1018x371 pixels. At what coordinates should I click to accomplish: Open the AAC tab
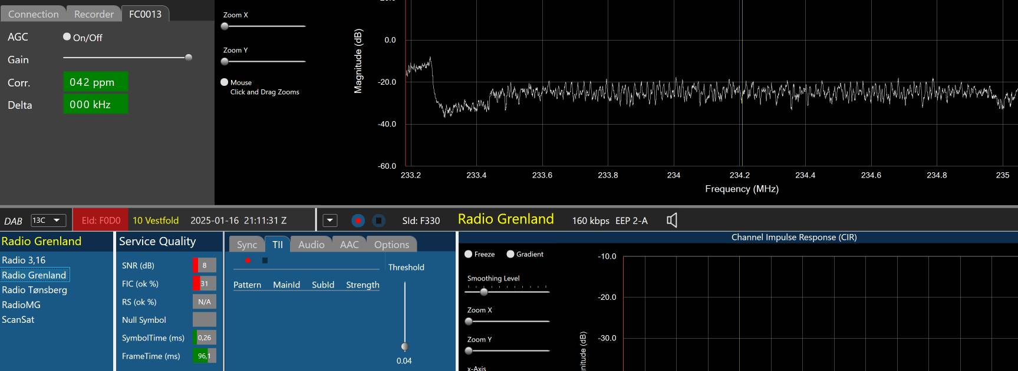(x=349, y=245)
